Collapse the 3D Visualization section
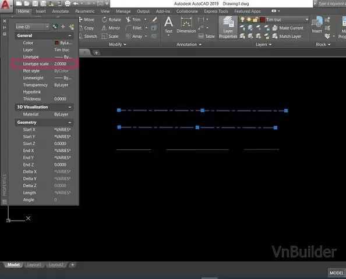 pyautogui.click(x=70, y=107)
